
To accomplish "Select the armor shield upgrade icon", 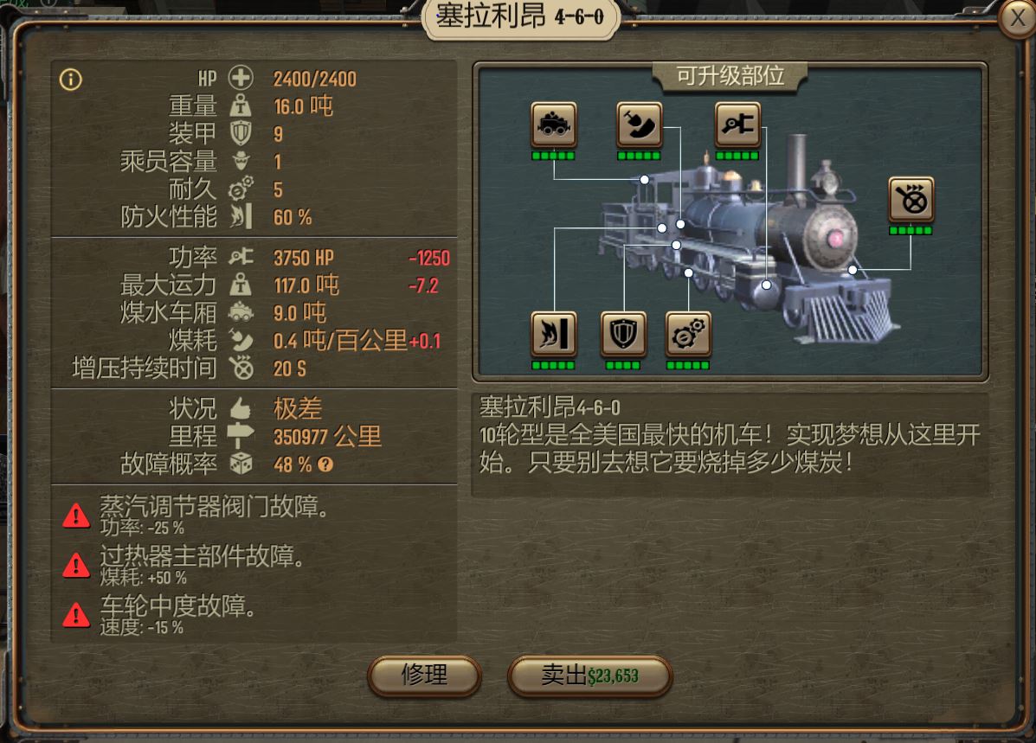I will coord(623,334).
